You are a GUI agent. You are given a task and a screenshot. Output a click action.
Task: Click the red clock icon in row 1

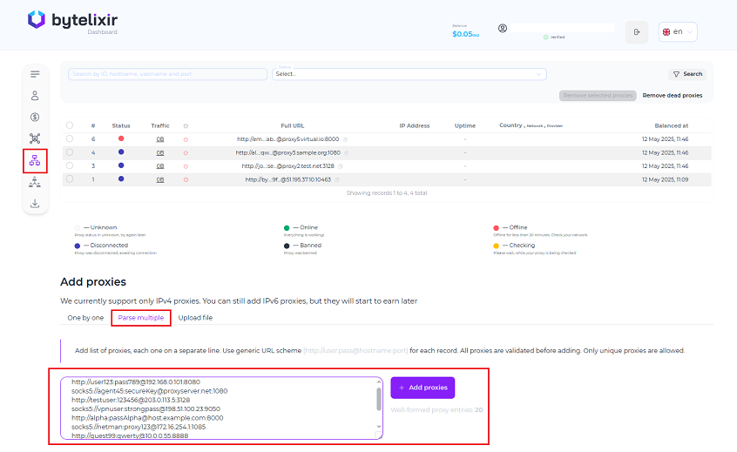(x=186, y=180)
